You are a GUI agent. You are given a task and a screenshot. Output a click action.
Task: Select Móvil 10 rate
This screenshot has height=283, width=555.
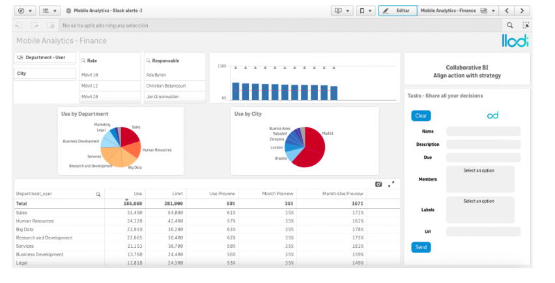[x=110, y=75]
